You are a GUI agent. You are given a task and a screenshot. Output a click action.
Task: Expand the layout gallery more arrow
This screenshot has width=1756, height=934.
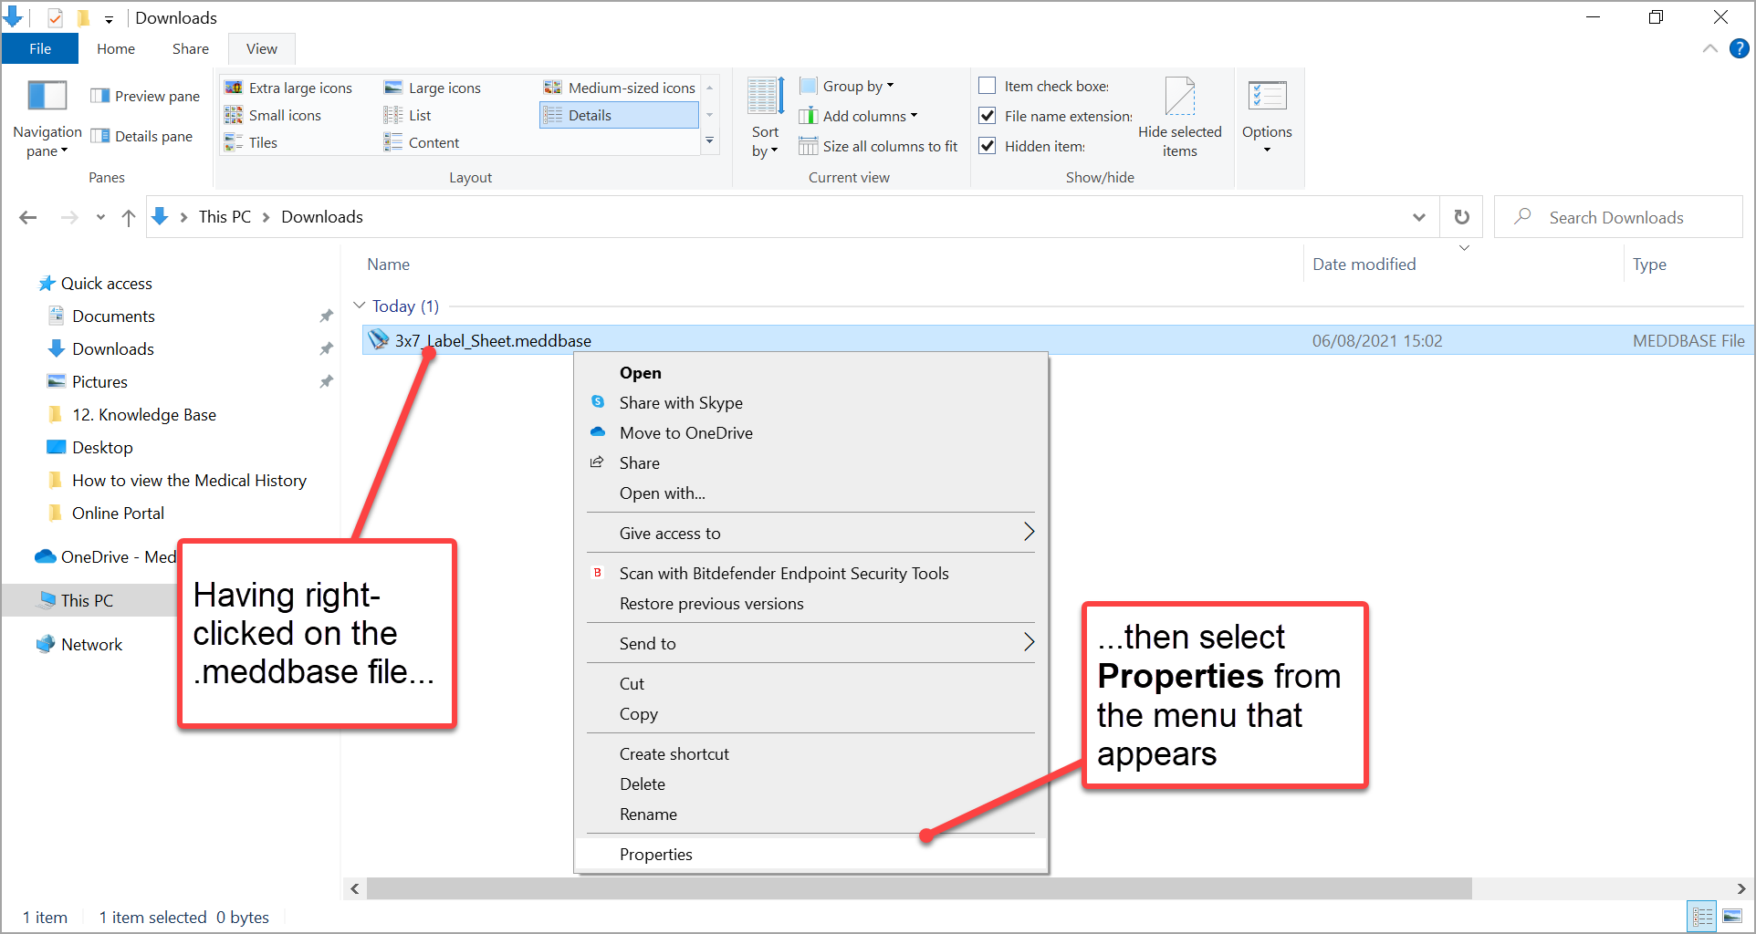coord(709,141)
